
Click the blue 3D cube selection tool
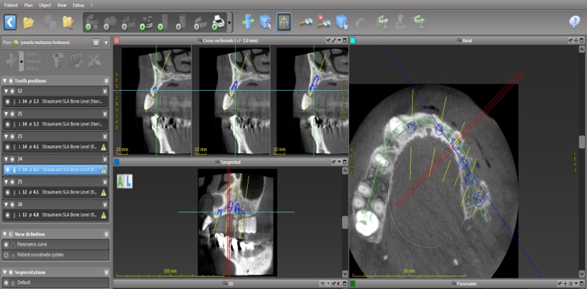[x=342, y=22]
